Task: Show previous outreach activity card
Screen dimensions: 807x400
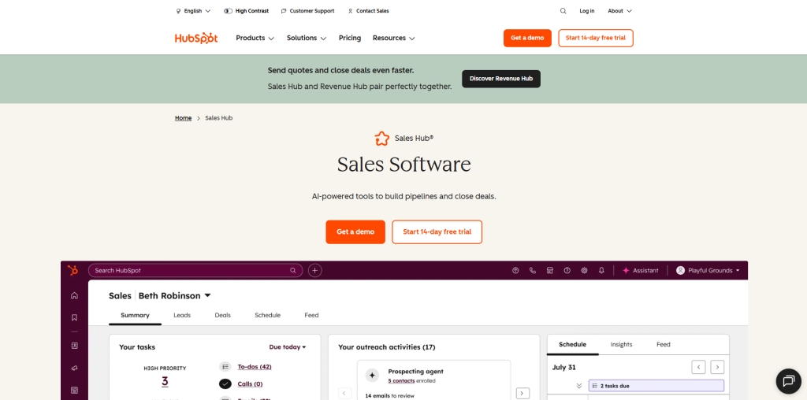Action: click(345, 394)
